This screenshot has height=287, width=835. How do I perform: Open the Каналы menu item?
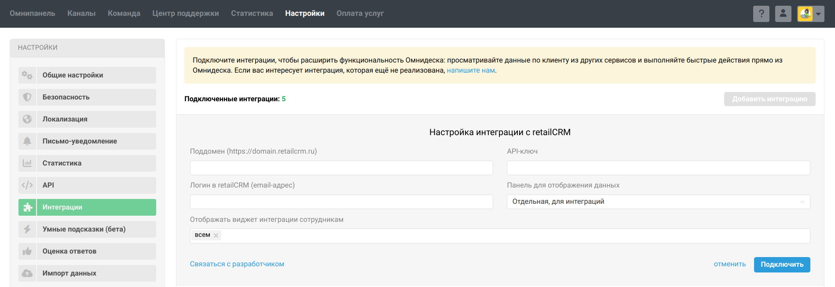(x=81, y=14)
